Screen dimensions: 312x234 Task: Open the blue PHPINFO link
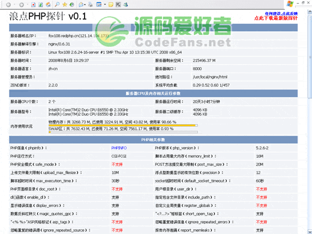(x=119, y=148)
